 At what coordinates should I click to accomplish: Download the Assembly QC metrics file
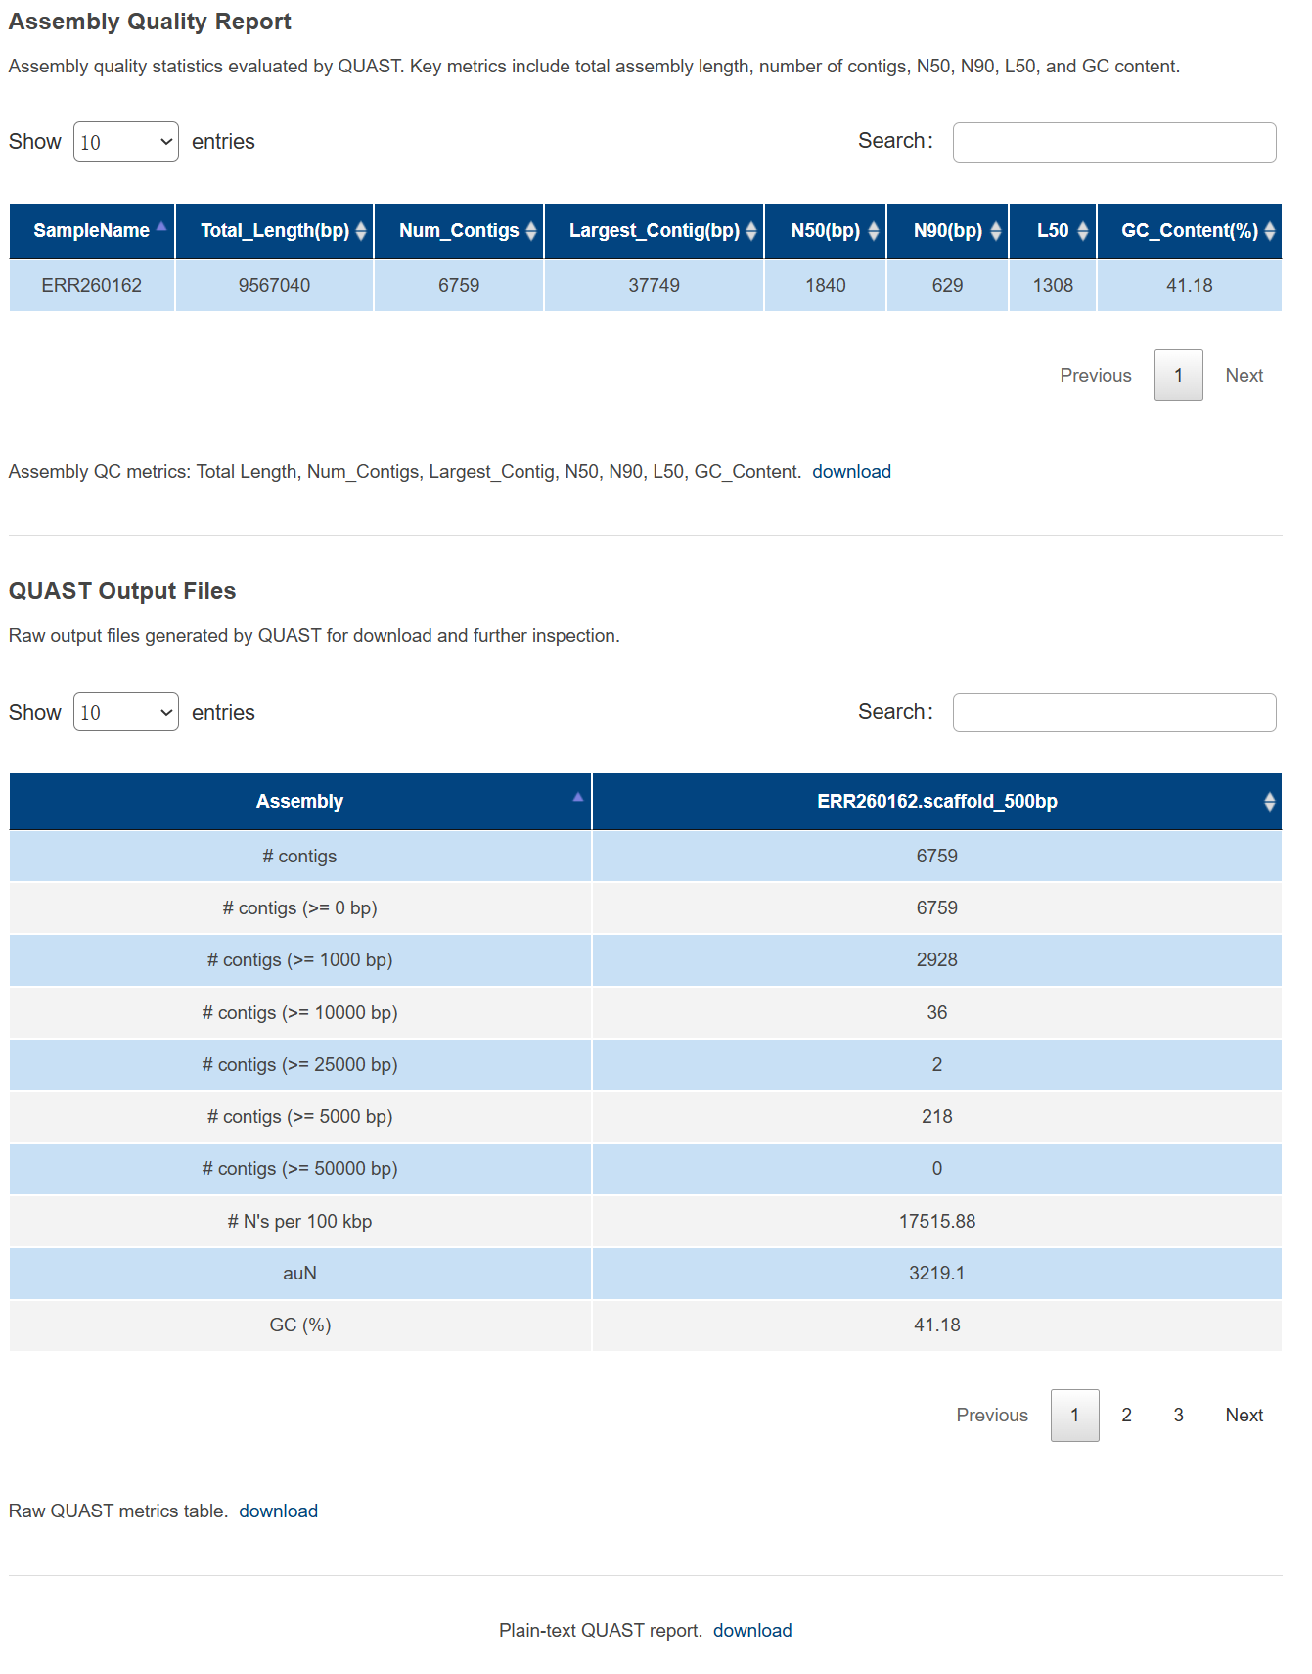[x=851, y=472]
